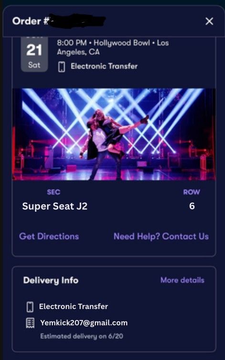225x360 pixels.
Task: Click the SEC column label
Action: (53, 192)
